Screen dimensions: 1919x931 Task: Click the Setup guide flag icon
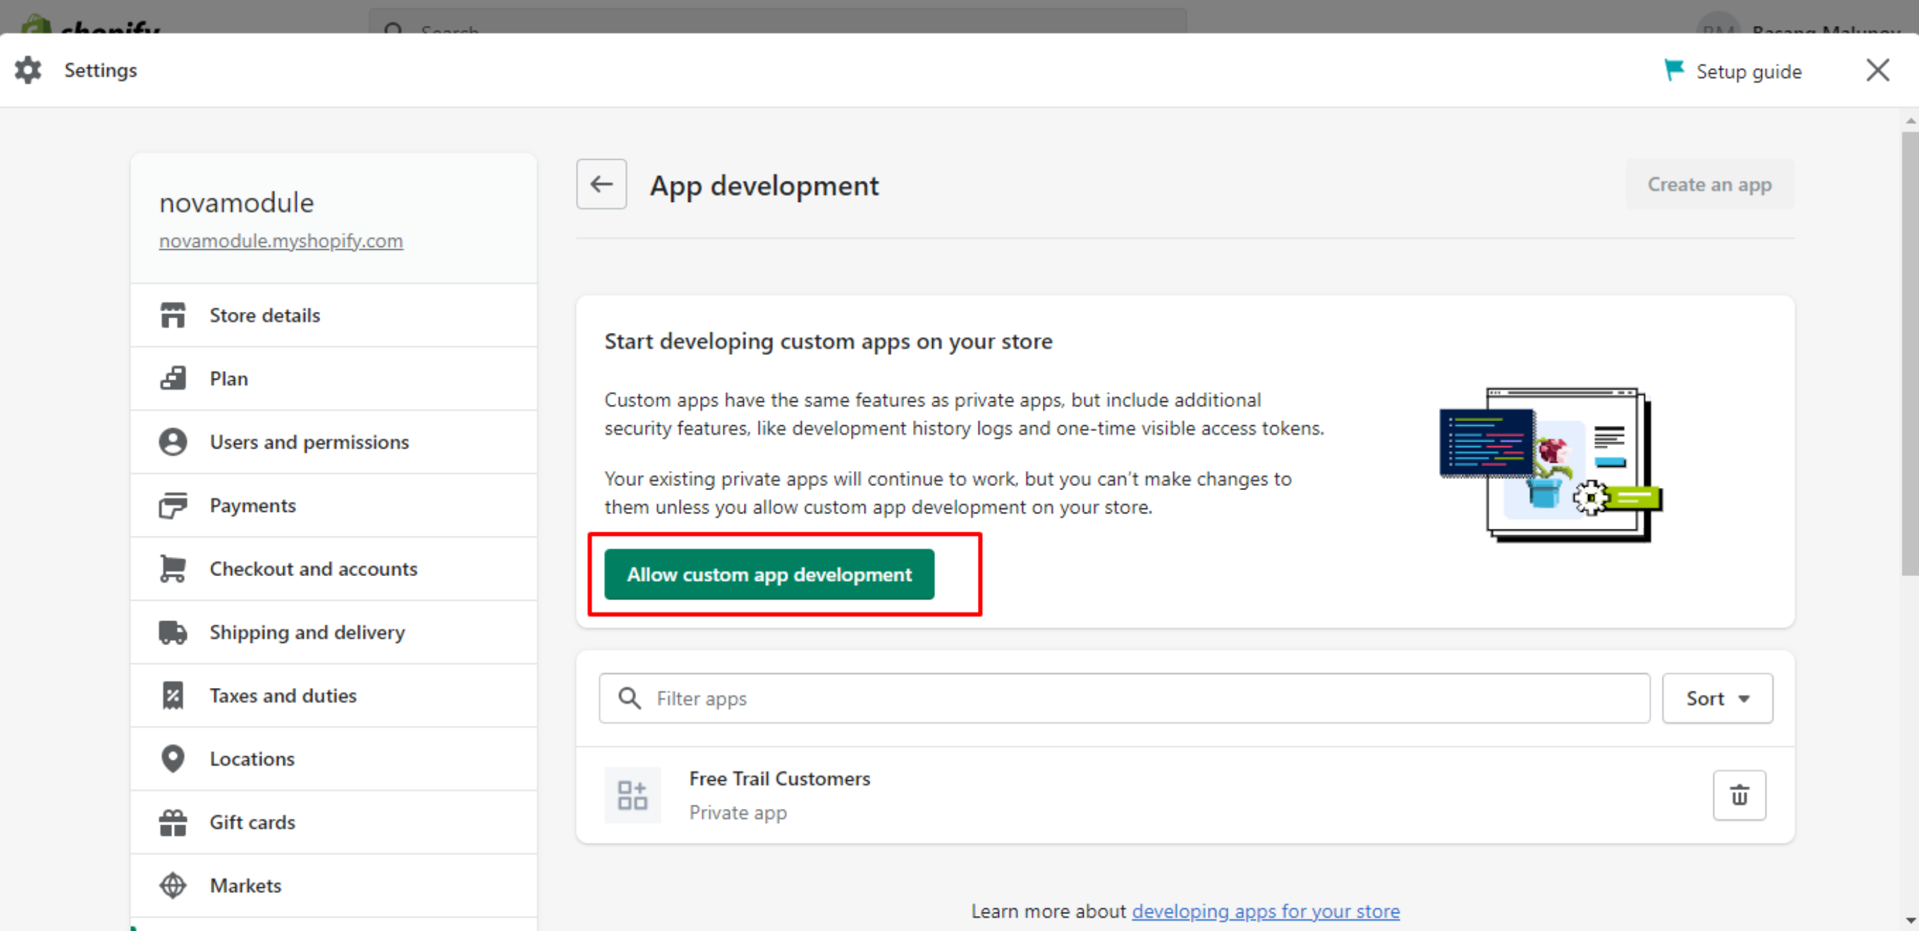1673,71
